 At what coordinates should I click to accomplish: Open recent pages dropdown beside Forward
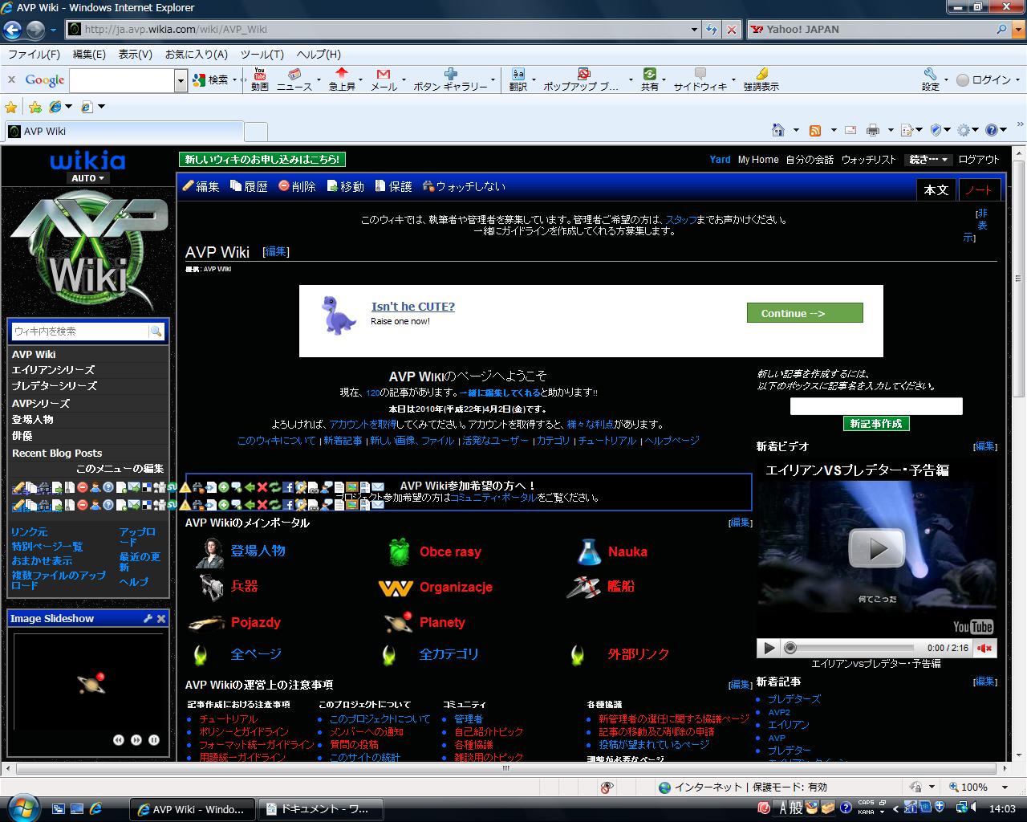tap(53, 30)
